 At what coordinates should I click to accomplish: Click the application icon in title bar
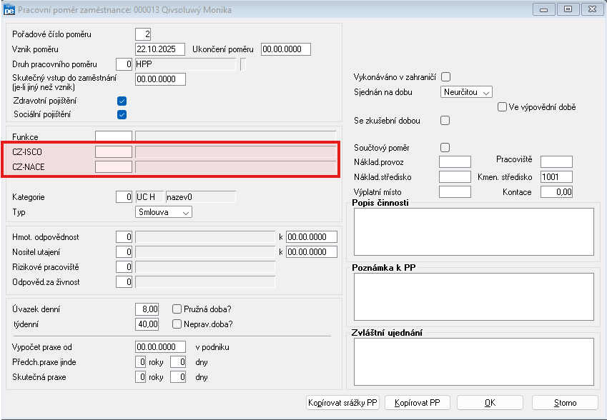[x=10, y=9]
